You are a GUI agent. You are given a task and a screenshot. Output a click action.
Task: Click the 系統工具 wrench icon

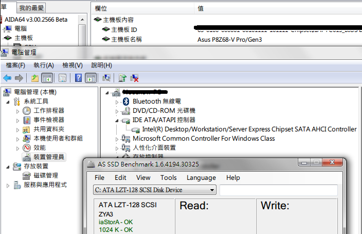click(x=17, y=102)
